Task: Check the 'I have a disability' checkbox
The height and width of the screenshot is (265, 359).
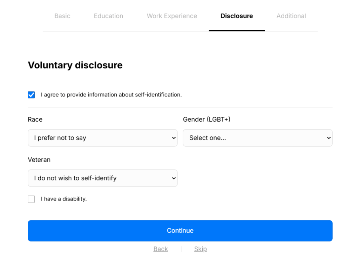Action: click(31, 199)
